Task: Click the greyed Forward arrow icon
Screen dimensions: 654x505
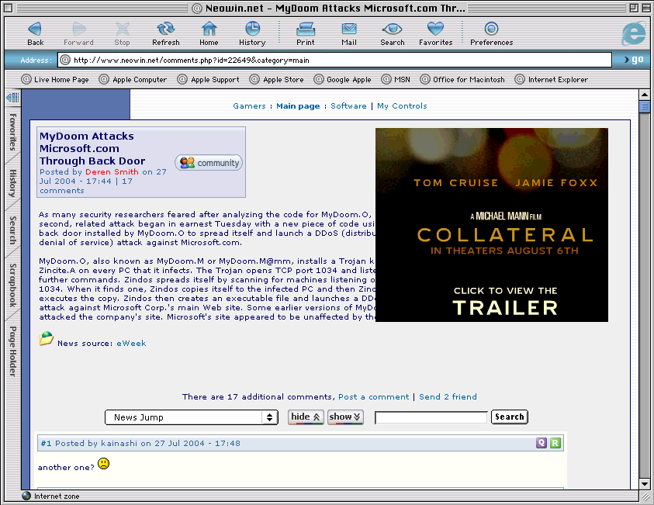Action: click(x=78, y=29)
